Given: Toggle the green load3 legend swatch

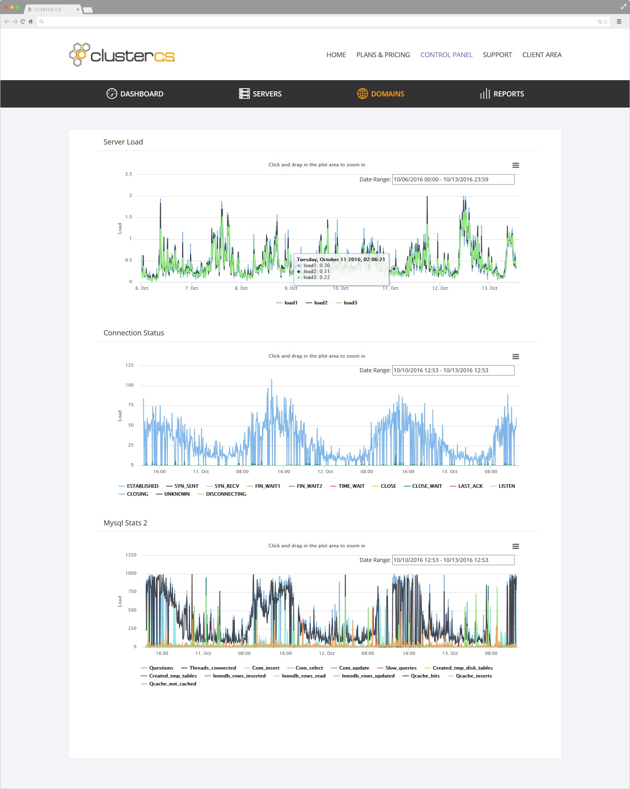Looking at the screenshot, I should [x=338, y=303].
